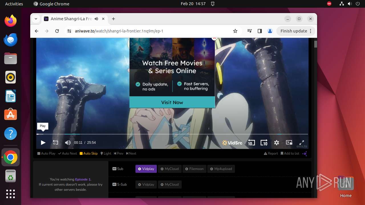Launch Firefox from the dock

[x=11, y=21]
